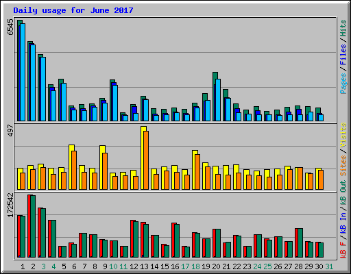
Task: Click day 6 on the x-axis
Action: [74, 266]
